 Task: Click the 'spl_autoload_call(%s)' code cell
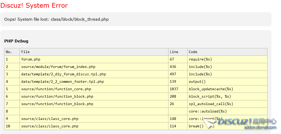[227, 104]
